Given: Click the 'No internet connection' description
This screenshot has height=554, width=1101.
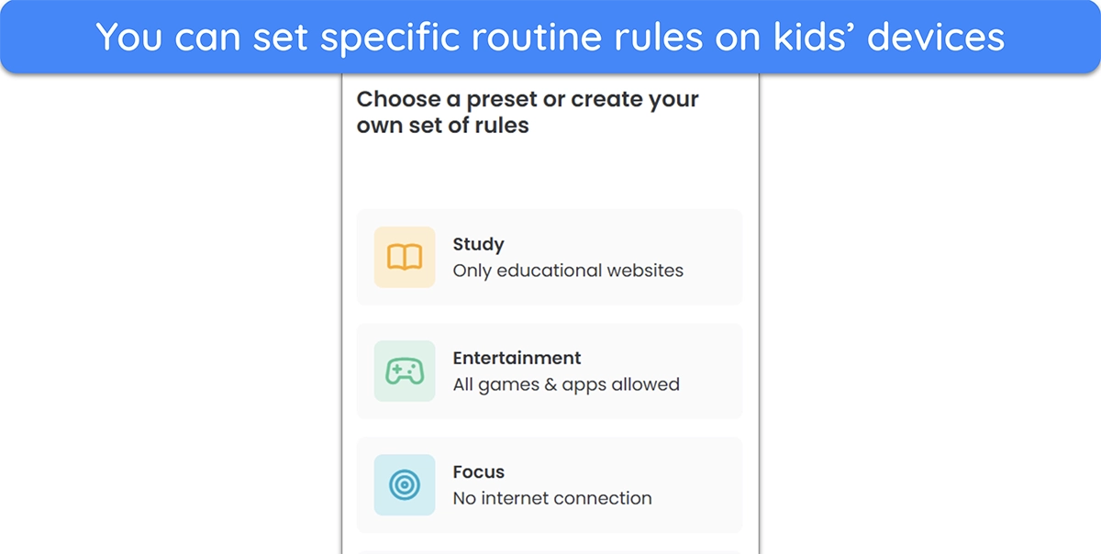Looking at the screenshot, I should (552, 498).
